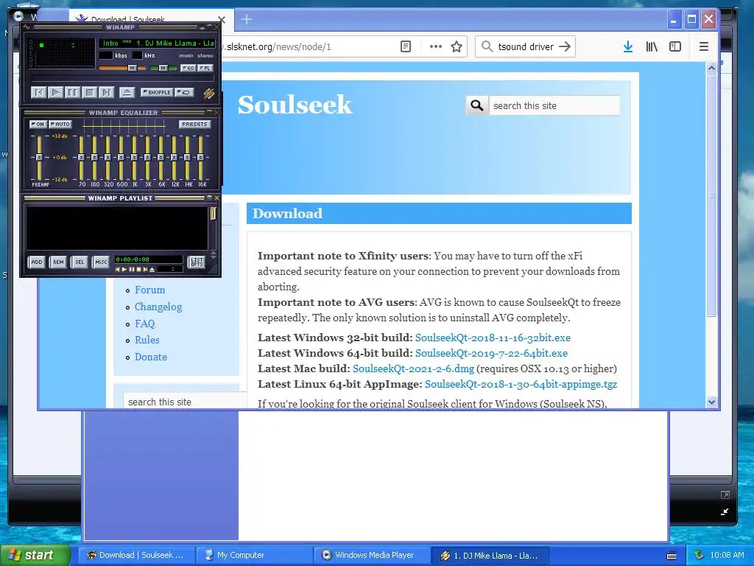Toggle the Winamp EQ window button
This screenshot has height=566, width=754.
tap(188, 68)
